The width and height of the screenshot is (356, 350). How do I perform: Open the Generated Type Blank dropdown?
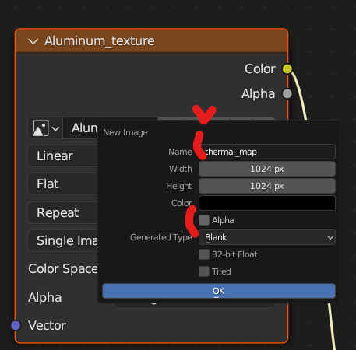pyautogui.click(x=267, y=237)
